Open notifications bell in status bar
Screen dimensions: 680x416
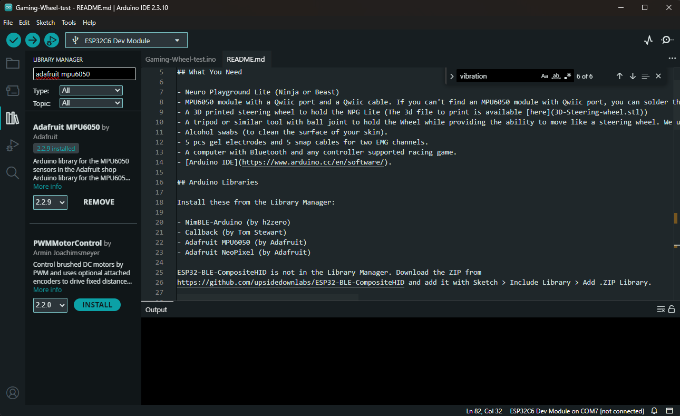tap(654, 411)
